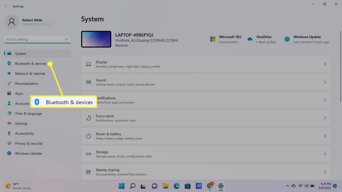Click Windows Update icon in sidebar

coord(9,153)
